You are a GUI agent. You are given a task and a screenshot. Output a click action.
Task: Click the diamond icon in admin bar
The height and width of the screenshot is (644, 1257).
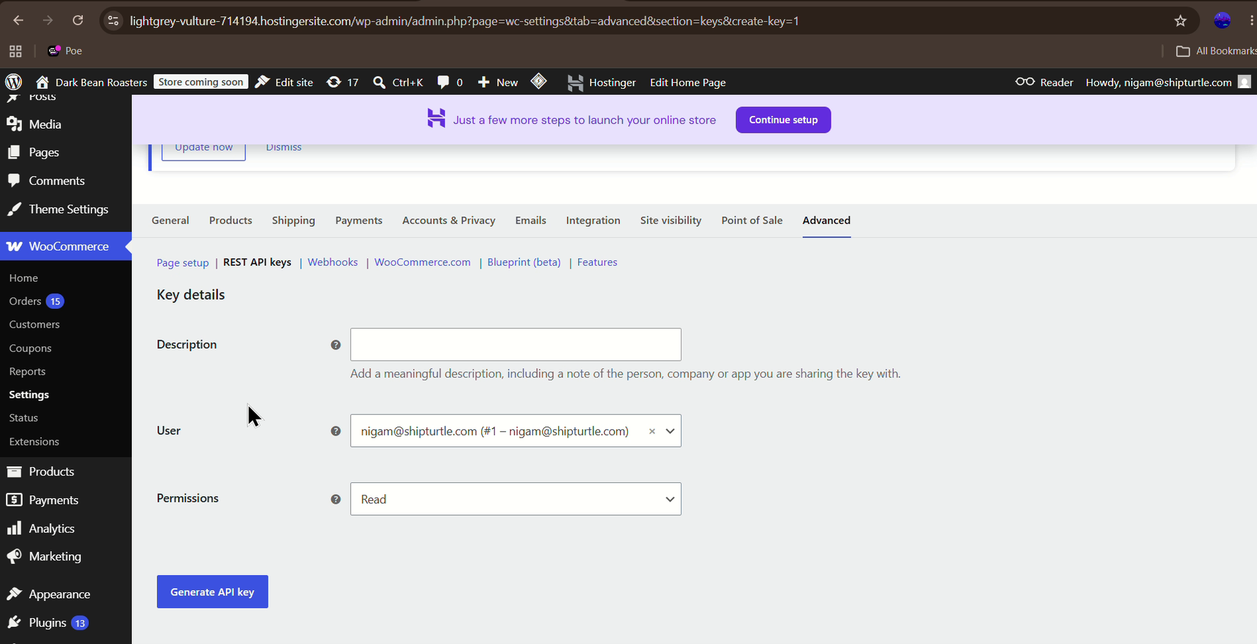539,82
